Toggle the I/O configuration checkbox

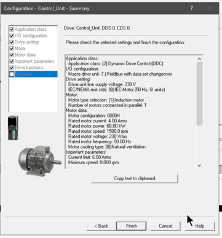click(12, 36)
